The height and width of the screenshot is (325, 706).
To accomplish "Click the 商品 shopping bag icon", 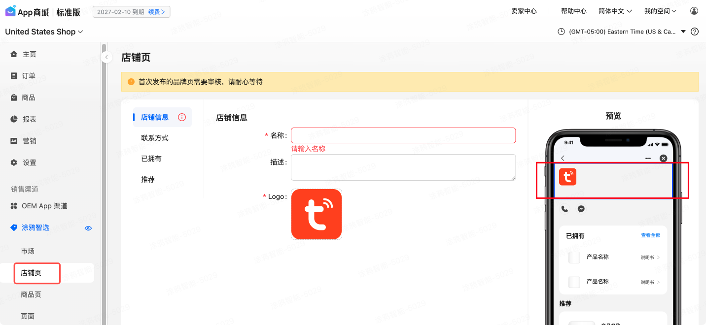I will click(x=14, y=97).
